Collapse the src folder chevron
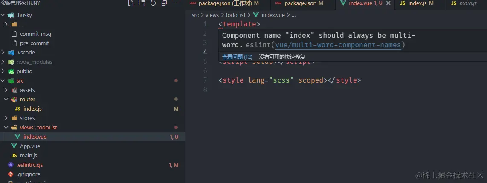 [x=3, y=80]
